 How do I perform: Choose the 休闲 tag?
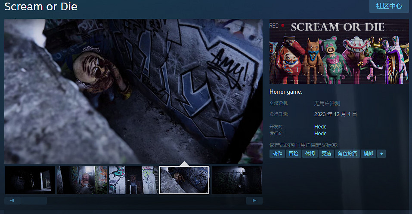(310, 154)
